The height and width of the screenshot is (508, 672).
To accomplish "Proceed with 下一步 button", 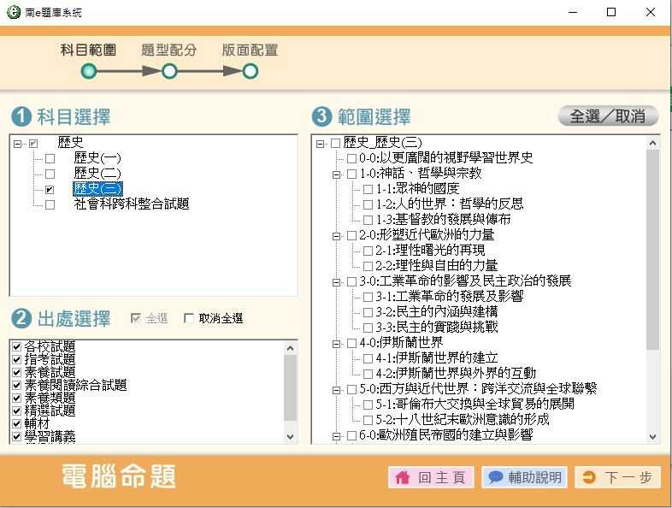I will (617, 477).
